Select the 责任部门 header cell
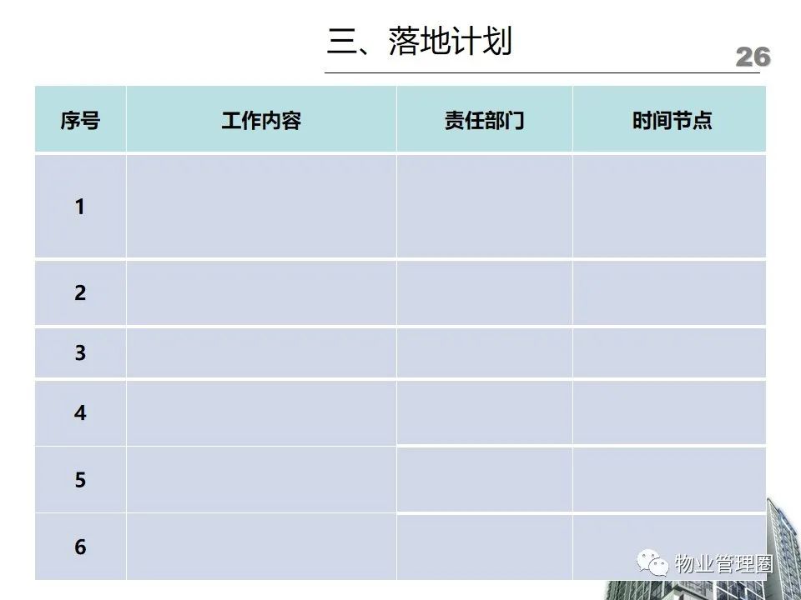 (x=484, y=119)
